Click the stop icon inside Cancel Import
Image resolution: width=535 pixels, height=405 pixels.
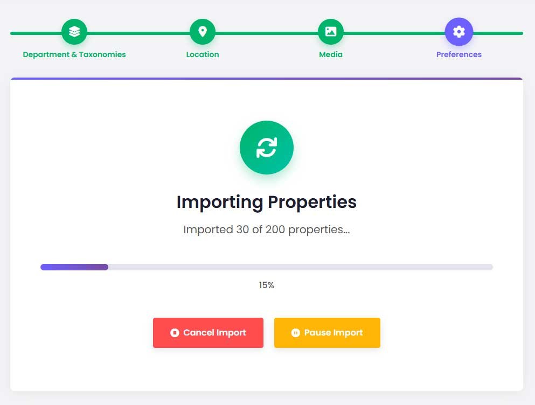coord(175,333)
